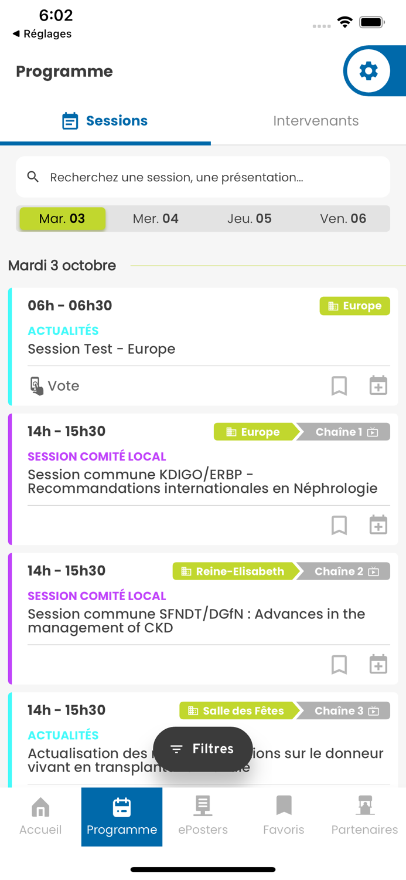Focus the session search field
Screen dimensions: 406x880
tap(203, 177)
